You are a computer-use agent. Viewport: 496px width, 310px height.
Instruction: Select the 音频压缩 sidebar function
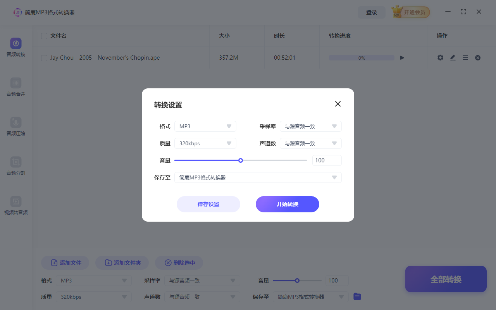(x=15, y=126)
